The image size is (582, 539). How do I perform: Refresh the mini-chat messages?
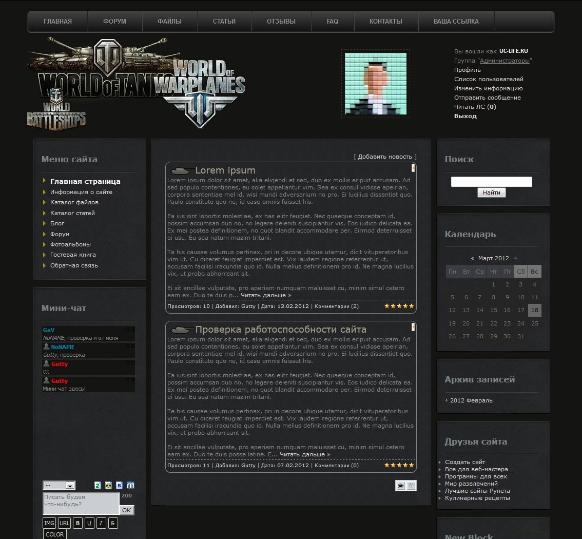pos(98,485)
